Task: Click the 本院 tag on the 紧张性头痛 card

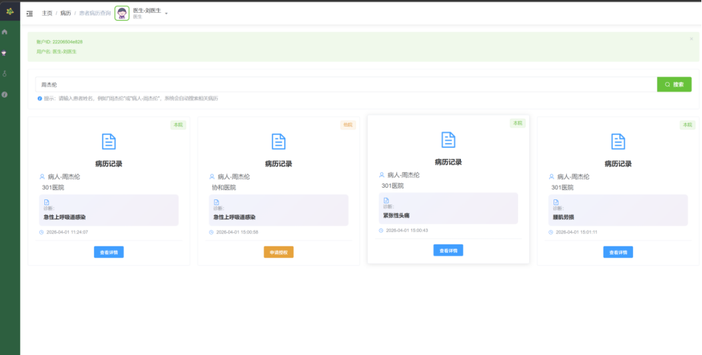Action: point(517,123)
